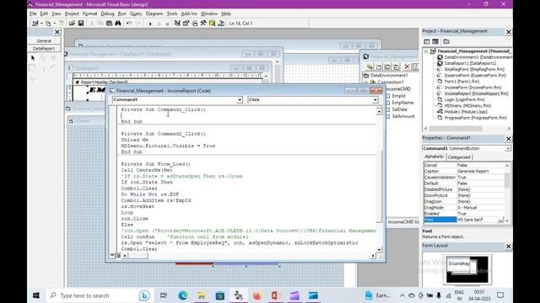This screenshot has width=540, height=303.
Task: Click the Add Form toolbar icon
Action: click(48, 24)
